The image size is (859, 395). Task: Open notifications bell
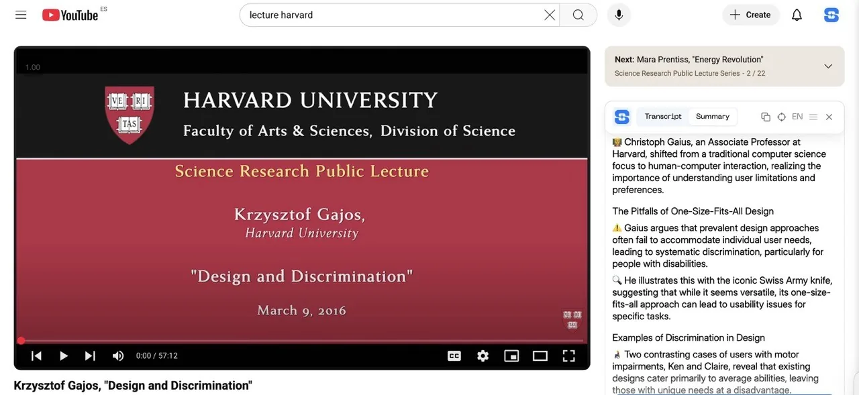pos(797,15)
